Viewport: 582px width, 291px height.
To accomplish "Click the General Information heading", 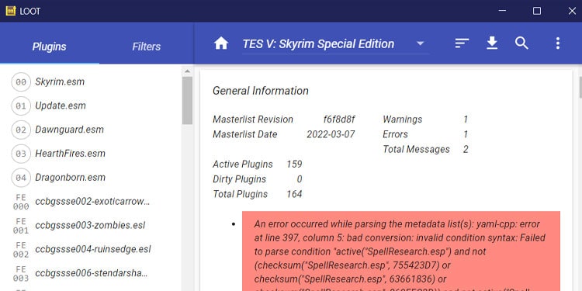I will pos(261,91).
